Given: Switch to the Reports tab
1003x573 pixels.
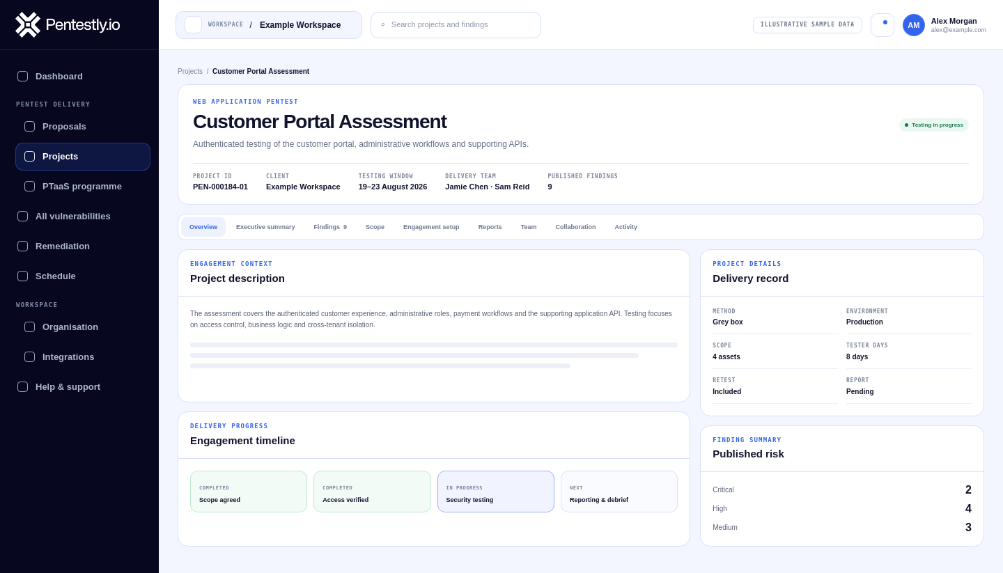Looking at the screenshot, I should [x=490, y=227].
